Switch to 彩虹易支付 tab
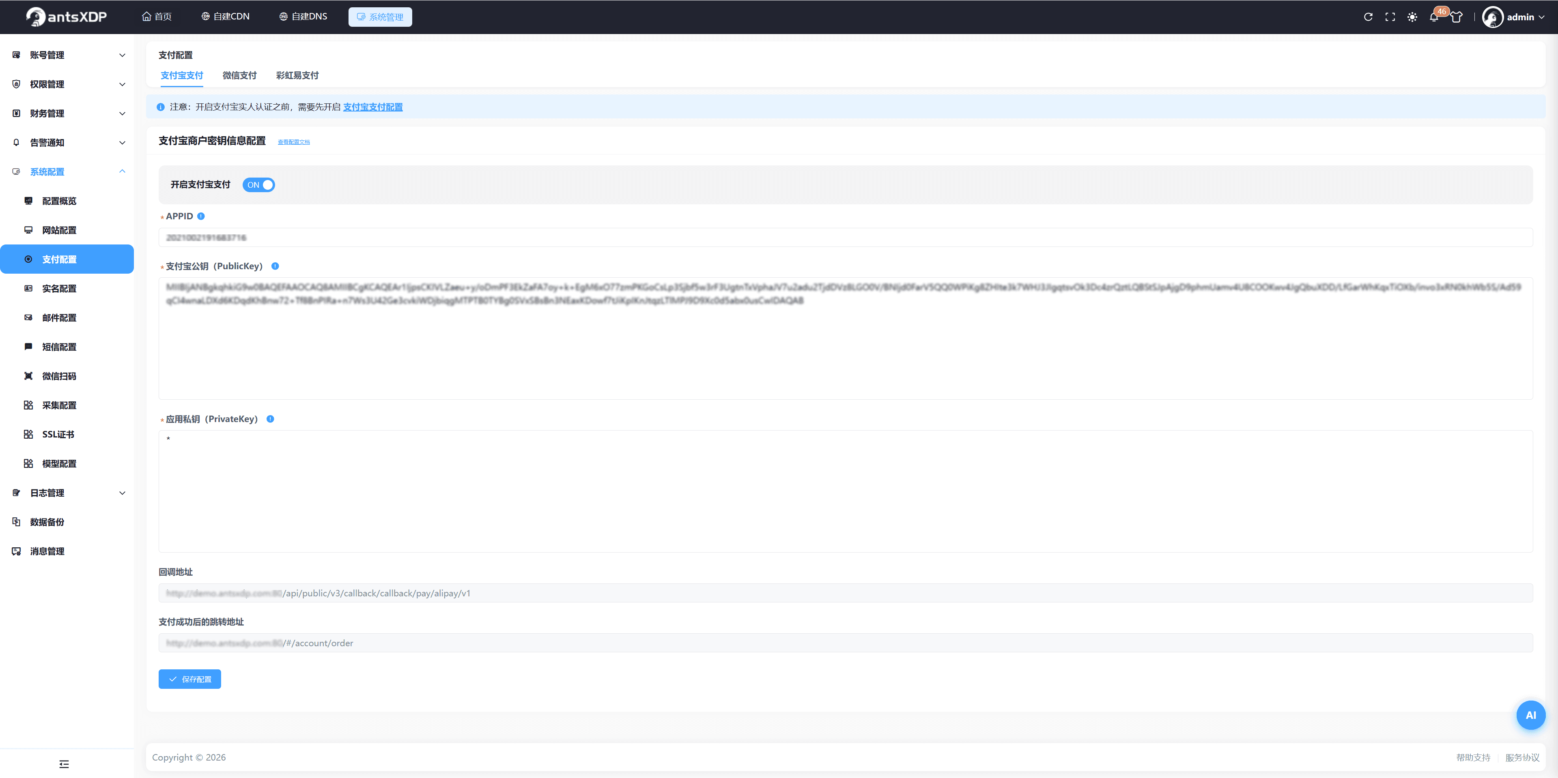This screenshot has height=778, width=1558. 297,75
